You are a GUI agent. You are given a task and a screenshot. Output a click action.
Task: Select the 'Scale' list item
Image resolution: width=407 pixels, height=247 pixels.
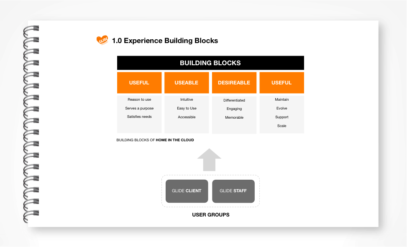click(282, 126)
